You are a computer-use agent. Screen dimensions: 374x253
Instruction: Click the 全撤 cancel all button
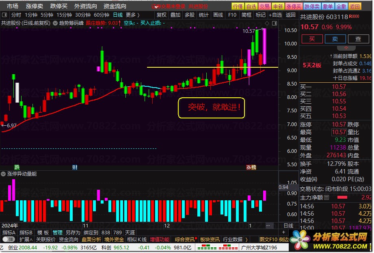(x=341, y=6)
